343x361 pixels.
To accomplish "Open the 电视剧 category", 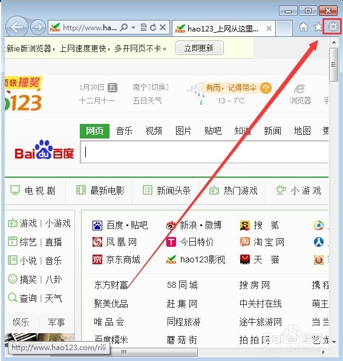I will pyautogui.click(x=33, y=190).
